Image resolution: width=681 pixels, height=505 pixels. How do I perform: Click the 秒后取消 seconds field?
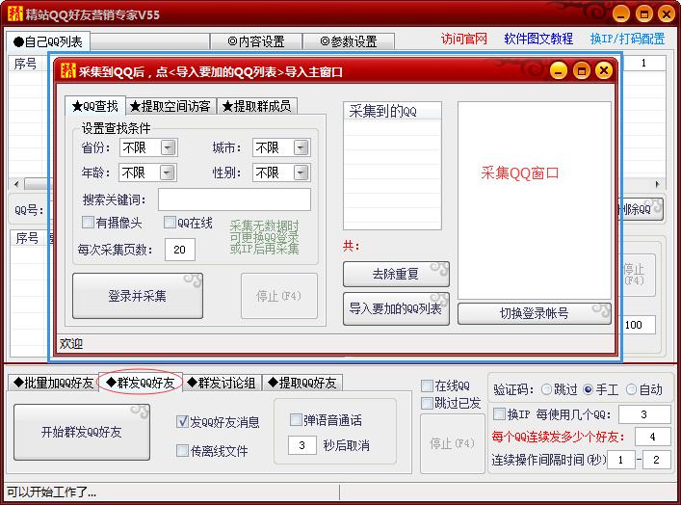[301, 445]
